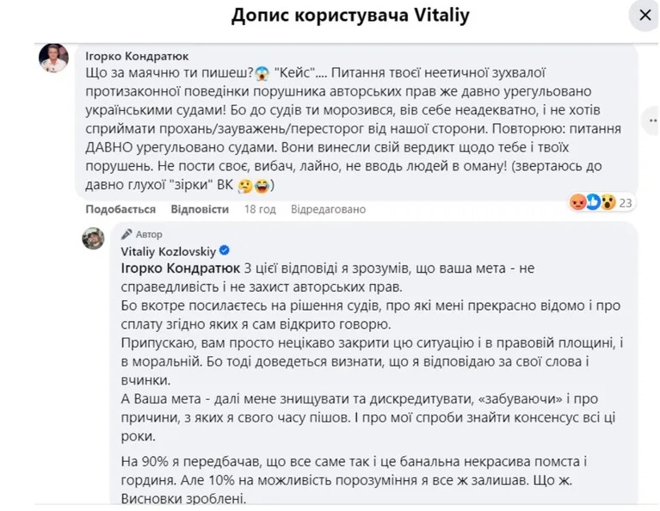Open the 18 год timestamp link
Viewport: 660px width, 511px height.
coord(260,209)
